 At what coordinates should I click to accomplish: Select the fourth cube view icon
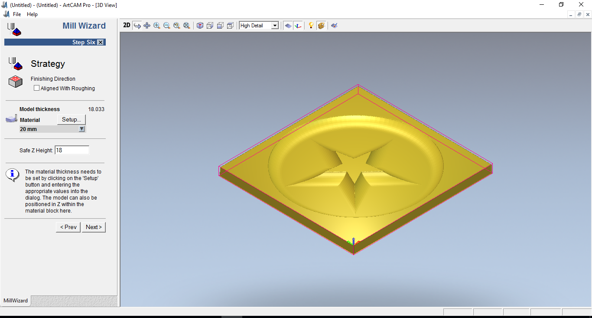click(230, 26)
